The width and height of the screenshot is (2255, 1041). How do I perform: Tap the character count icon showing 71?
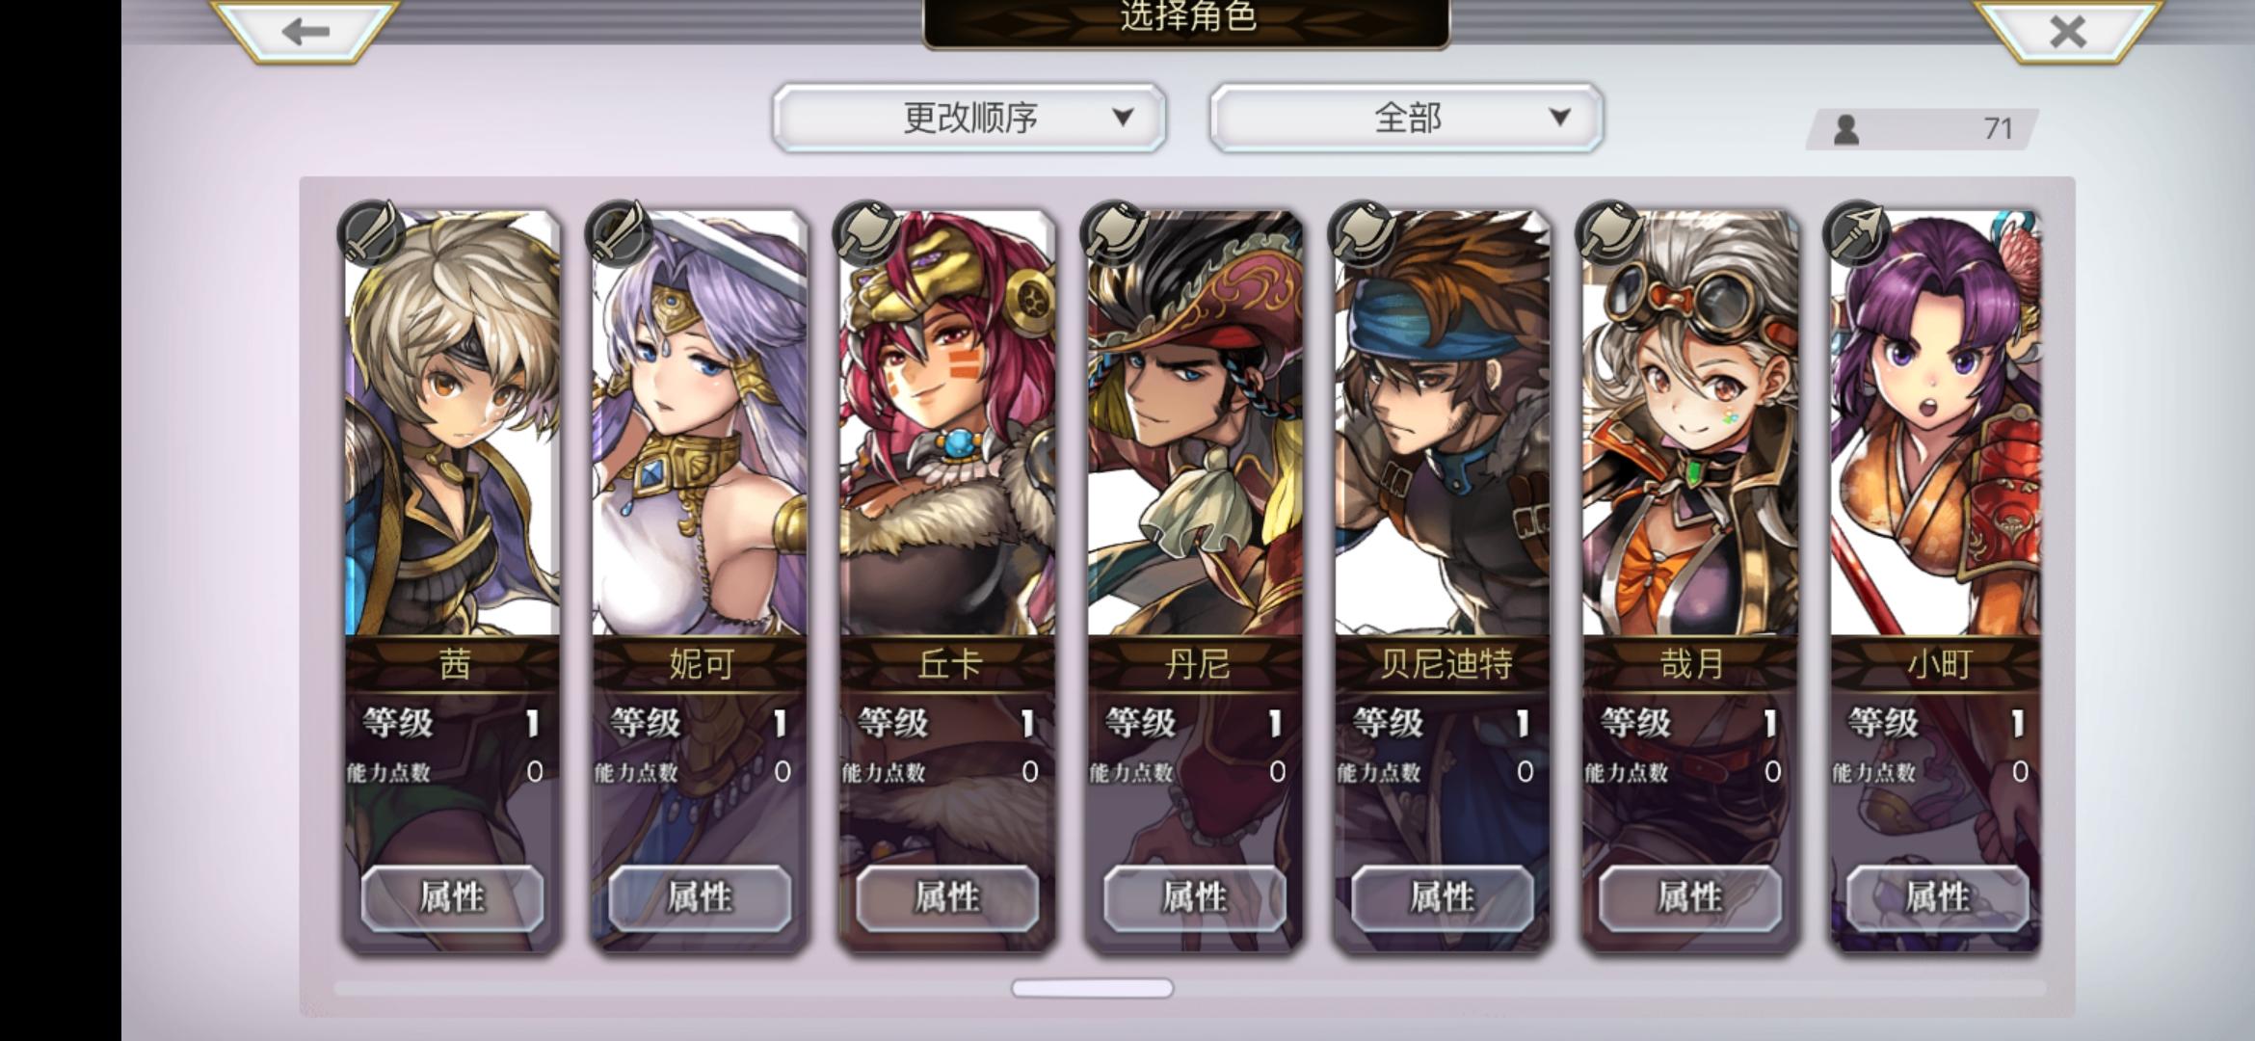pyautogui.click(x=1846, y=129)
